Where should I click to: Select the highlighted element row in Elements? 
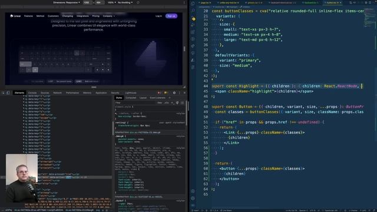(x=56, y=177)
